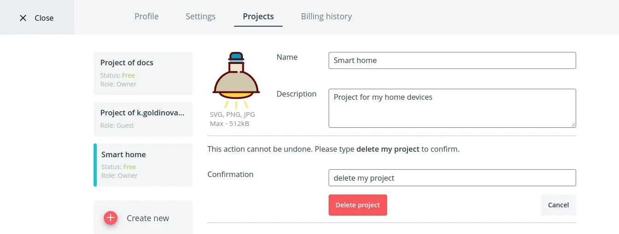Viewport: 619px width, 234px height.
Task: Click the Description textarea resize handle
Action: (x=573, y=124)
